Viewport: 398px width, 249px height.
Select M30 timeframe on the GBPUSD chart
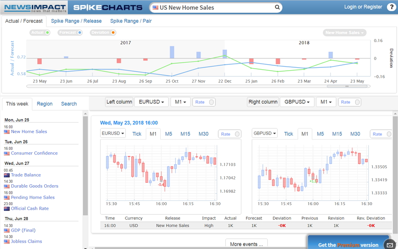[355, 134]
